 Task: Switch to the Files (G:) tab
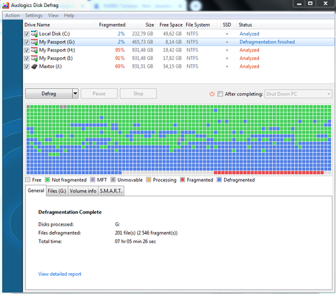[x=57, y=191]
